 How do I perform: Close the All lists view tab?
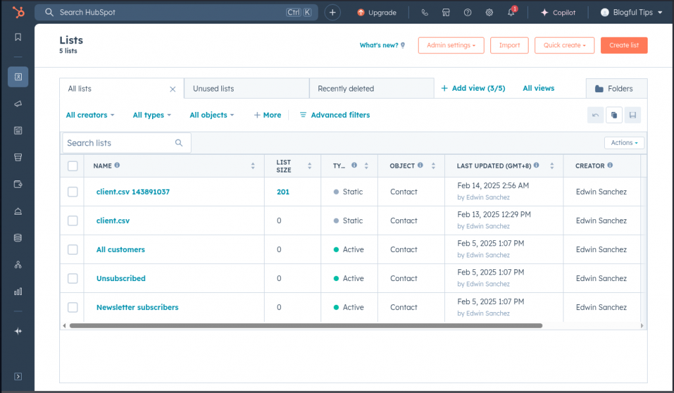click(x=173, y=89)
